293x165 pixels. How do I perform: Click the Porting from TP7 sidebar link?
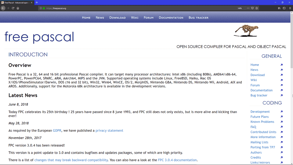coord(263,147)
